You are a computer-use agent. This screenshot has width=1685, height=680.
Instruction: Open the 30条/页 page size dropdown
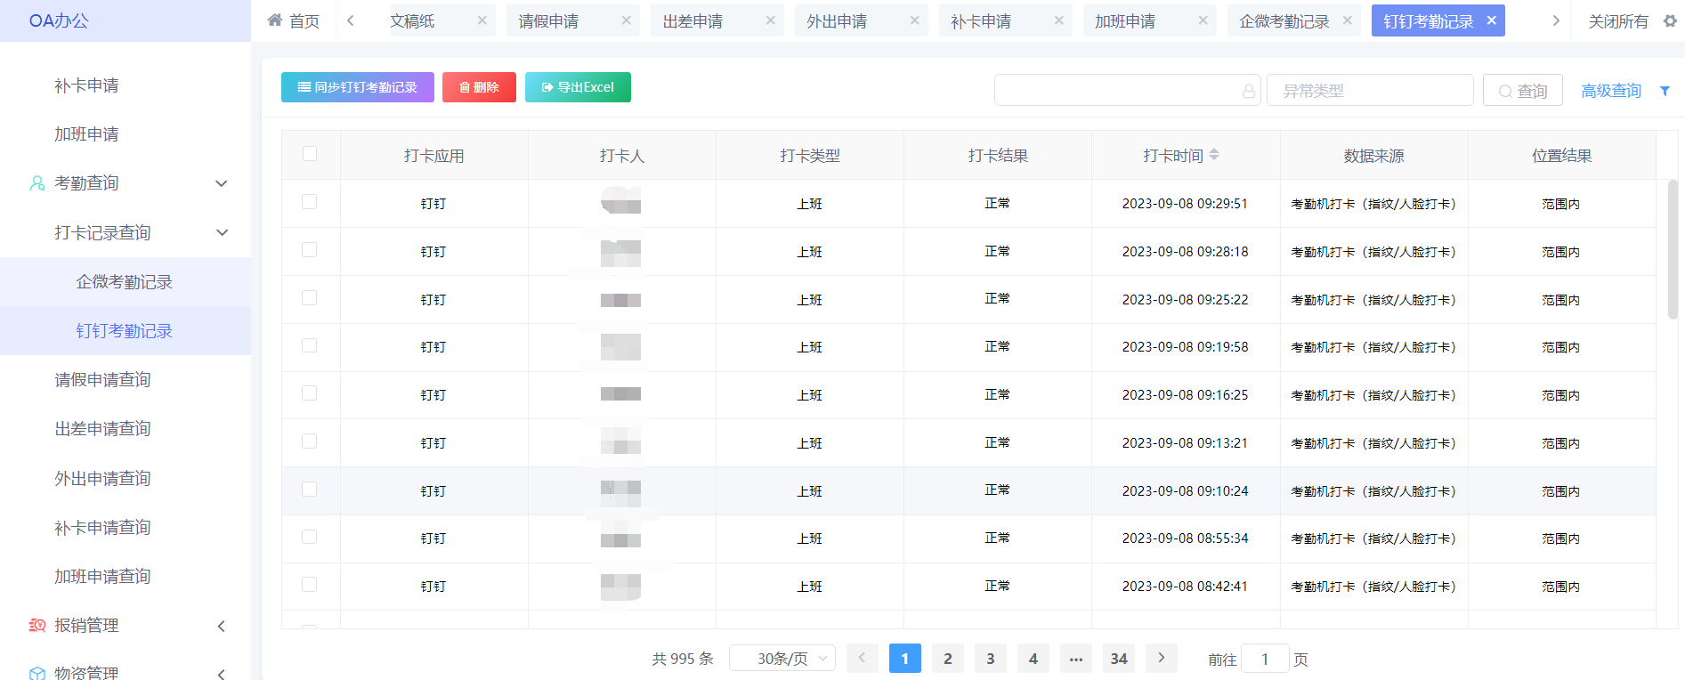tap(782, 659)
